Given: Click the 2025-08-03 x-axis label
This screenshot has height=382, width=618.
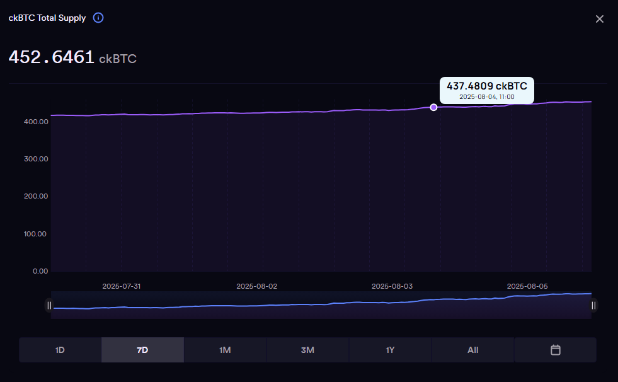Looking at the screenshot, I should [x=392, y=286].
